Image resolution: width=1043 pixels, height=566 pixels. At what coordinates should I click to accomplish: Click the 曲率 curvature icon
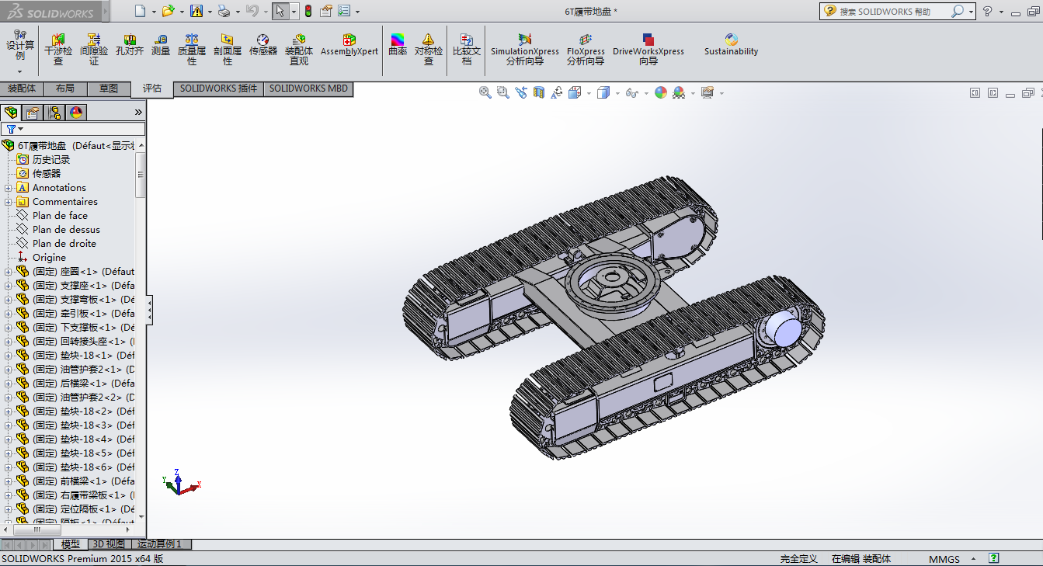398,45
